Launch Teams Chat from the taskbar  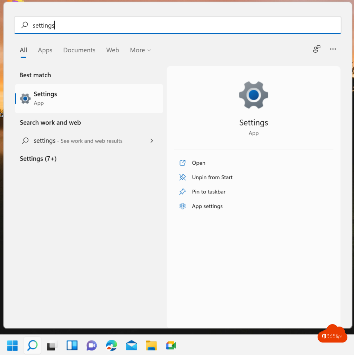pos(92,345)
